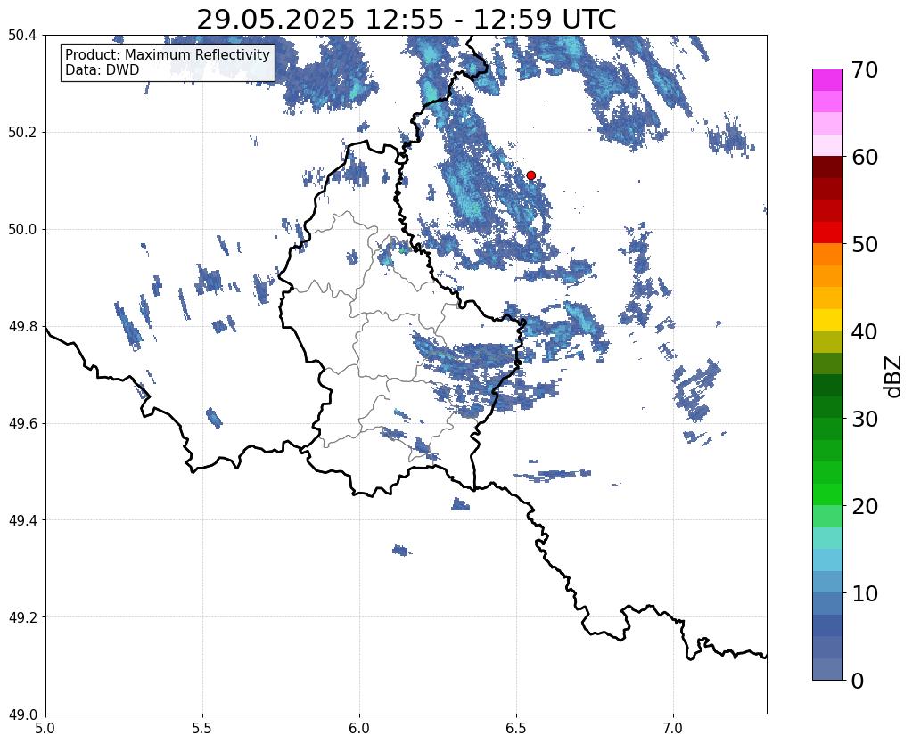Click the 70 tick label on colorbar
Image resolution: width=912 pixels, height=743 pixels.
pyautogui.click(x=864, y=69)
